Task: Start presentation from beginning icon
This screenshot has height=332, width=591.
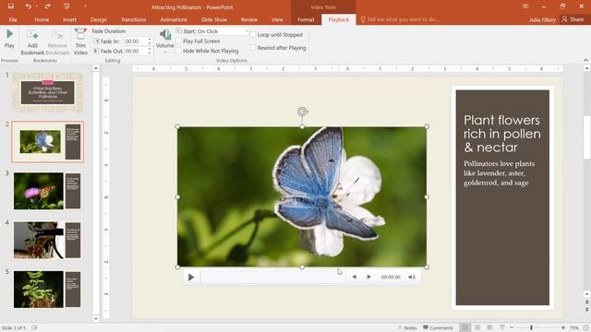Action: click(66, 6)
